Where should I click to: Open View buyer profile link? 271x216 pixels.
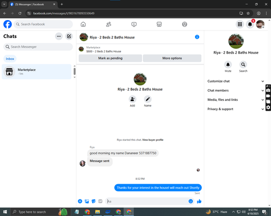(x=153, y=140)
